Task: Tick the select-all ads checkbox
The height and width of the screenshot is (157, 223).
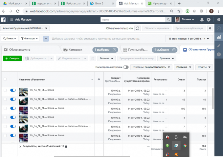Action: [5, 79]
